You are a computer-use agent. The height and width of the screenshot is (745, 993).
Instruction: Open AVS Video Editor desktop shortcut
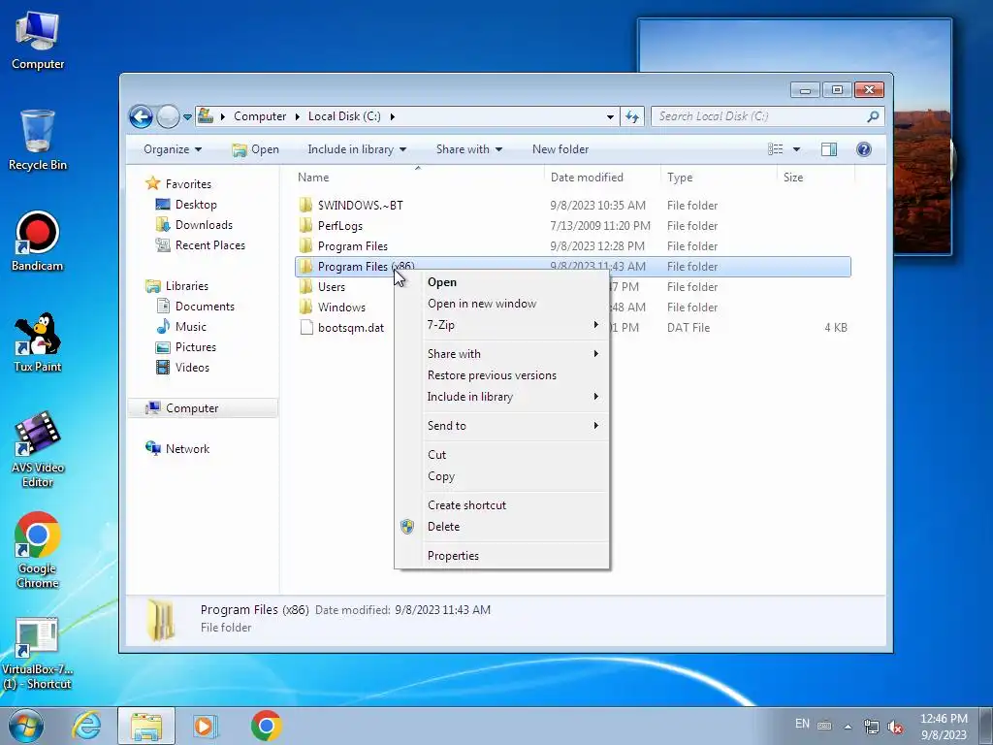[x=38, y=450]
